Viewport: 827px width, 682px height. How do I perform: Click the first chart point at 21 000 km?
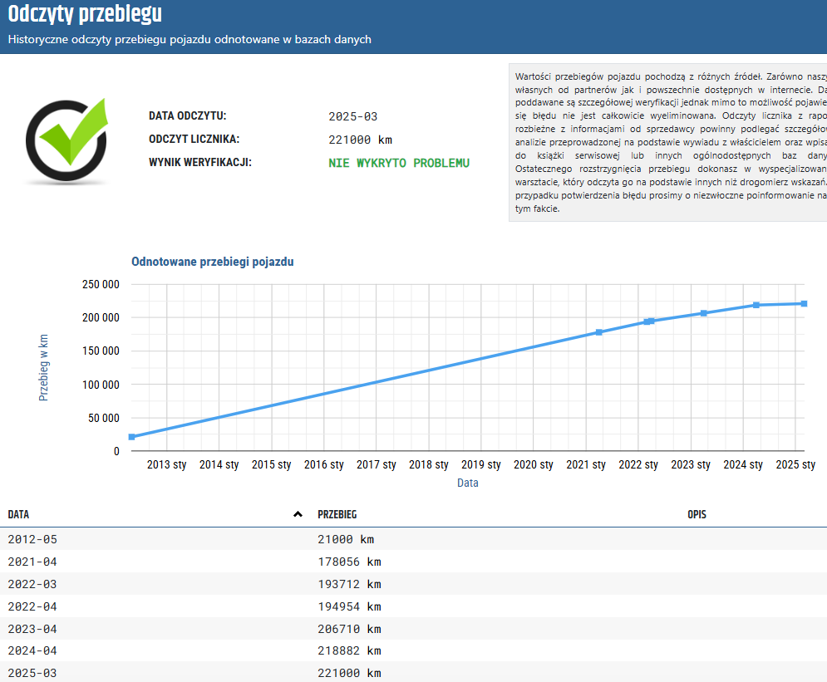[x=131, y=437]
